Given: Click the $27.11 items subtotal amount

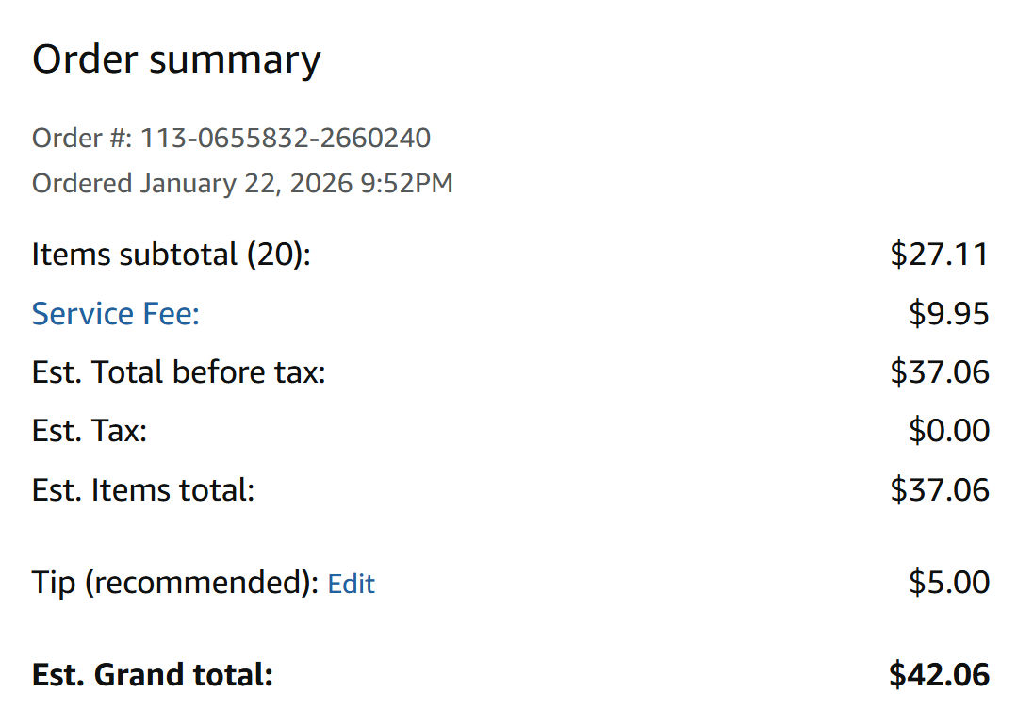Looking at the screenshot, I should 939,255.
